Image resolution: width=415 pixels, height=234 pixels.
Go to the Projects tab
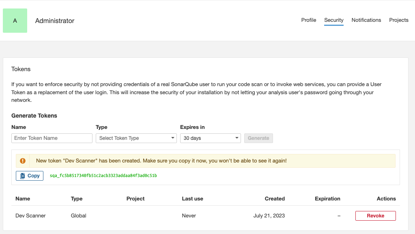point(398,20)
